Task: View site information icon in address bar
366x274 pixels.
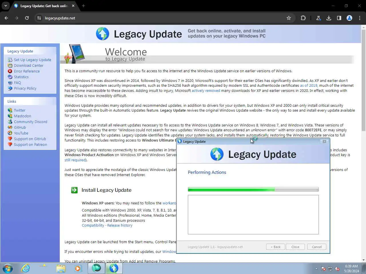Action: [39, 18]
